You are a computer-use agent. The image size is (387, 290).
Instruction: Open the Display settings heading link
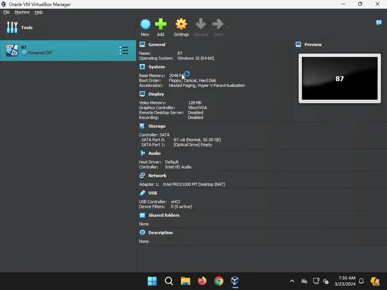click(156, 94)
